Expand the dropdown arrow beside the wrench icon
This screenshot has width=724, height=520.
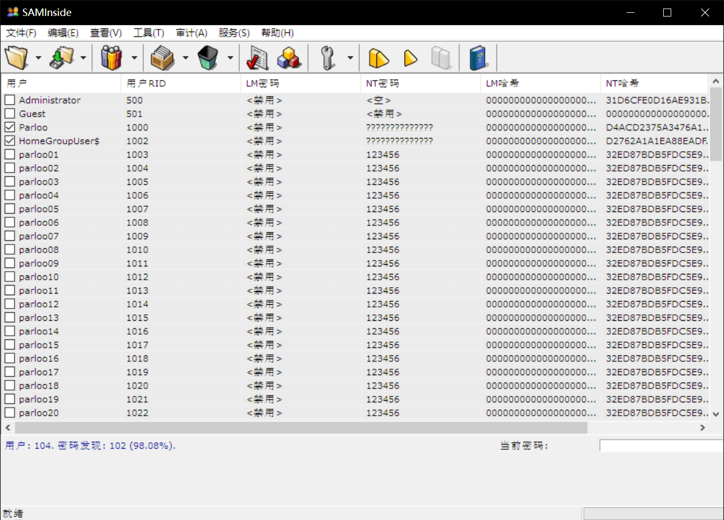350,58
